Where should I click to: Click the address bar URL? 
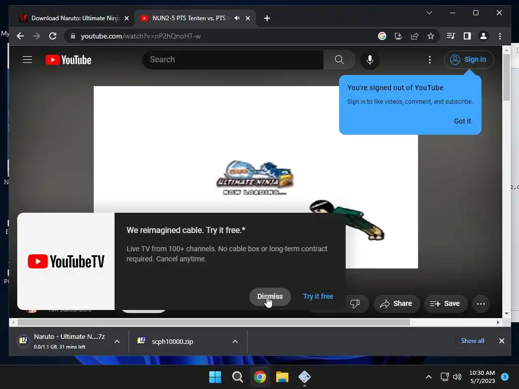(141, 36)
